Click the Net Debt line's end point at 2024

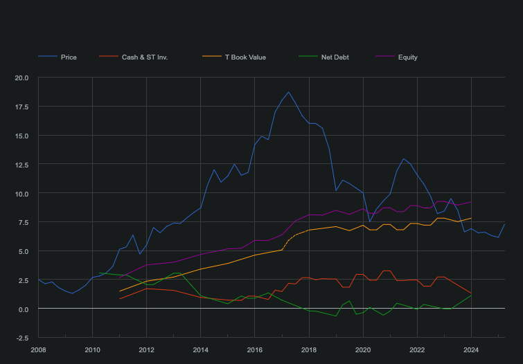471,295
